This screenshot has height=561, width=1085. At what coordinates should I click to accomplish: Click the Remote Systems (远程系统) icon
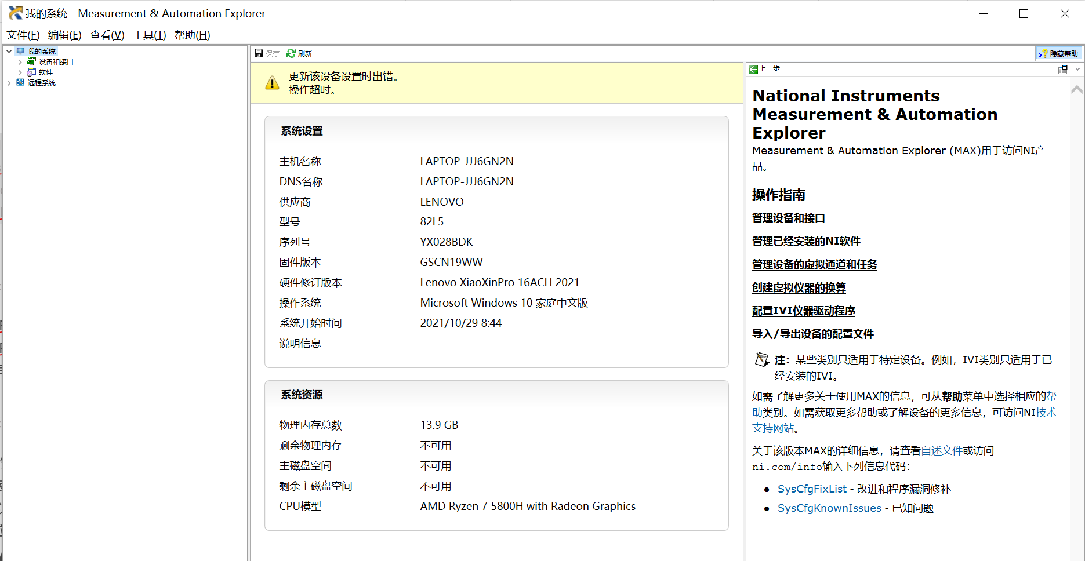(x=20, y=82)
